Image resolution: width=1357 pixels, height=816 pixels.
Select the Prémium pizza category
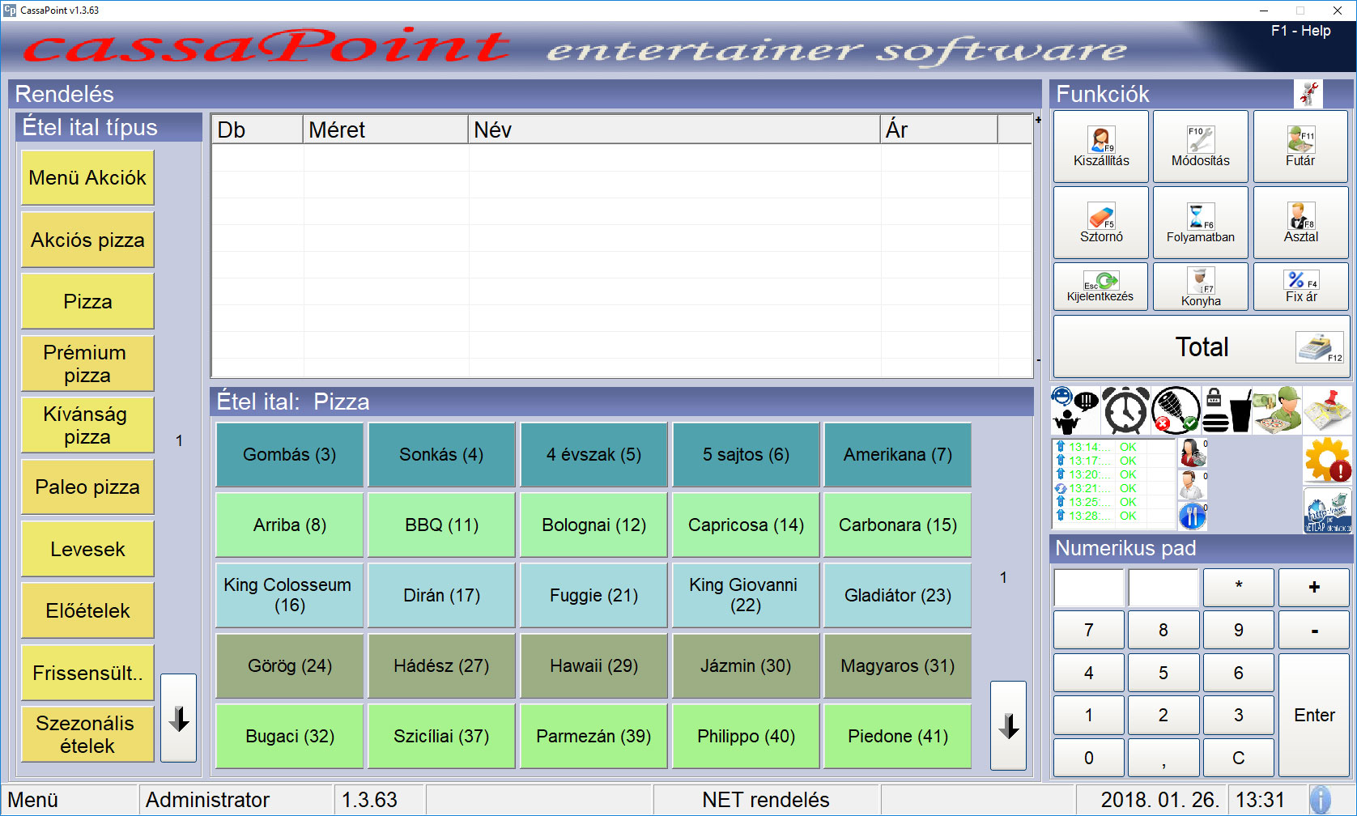87,363
